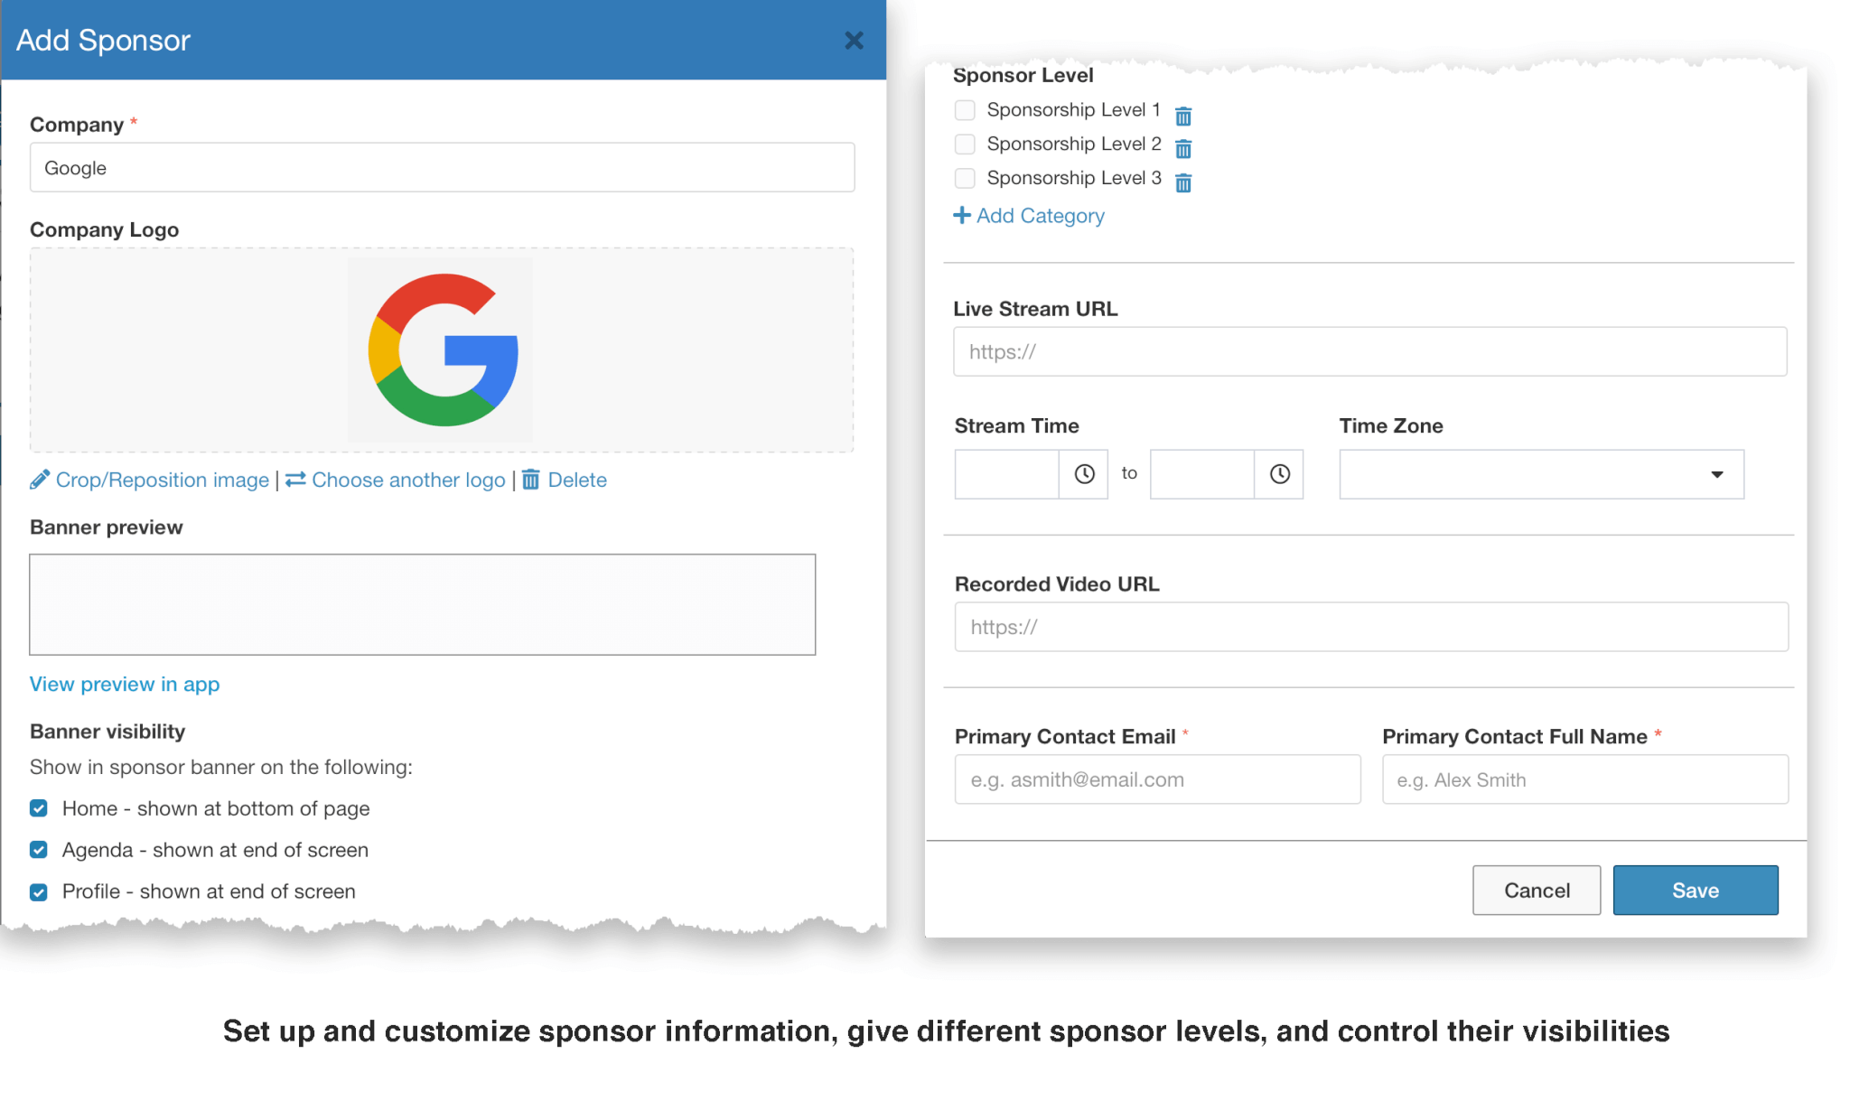Click trash icon beside Sponsorship Level 1
Image resolution: width=1850 pixels, height=1110 pixels.
[x=1183, y=116]
